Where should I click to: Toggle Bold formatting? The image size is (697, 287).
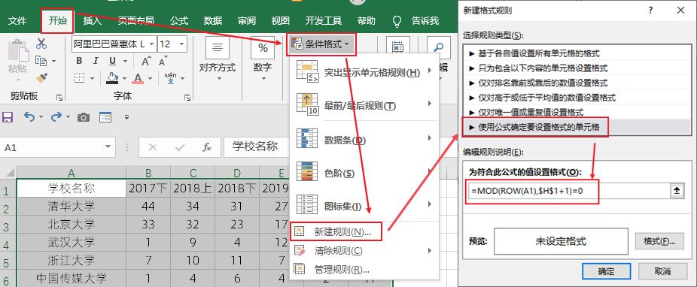coord(79,61)
